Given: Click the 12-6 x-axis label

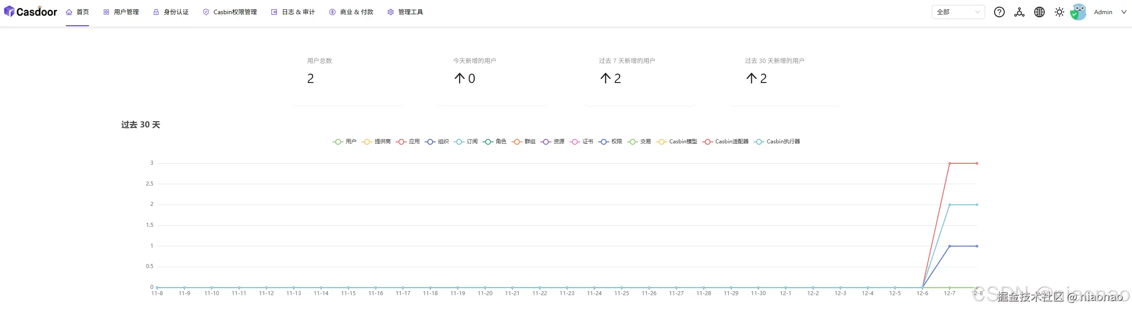Looking at the screenshot, I should 922,293.
